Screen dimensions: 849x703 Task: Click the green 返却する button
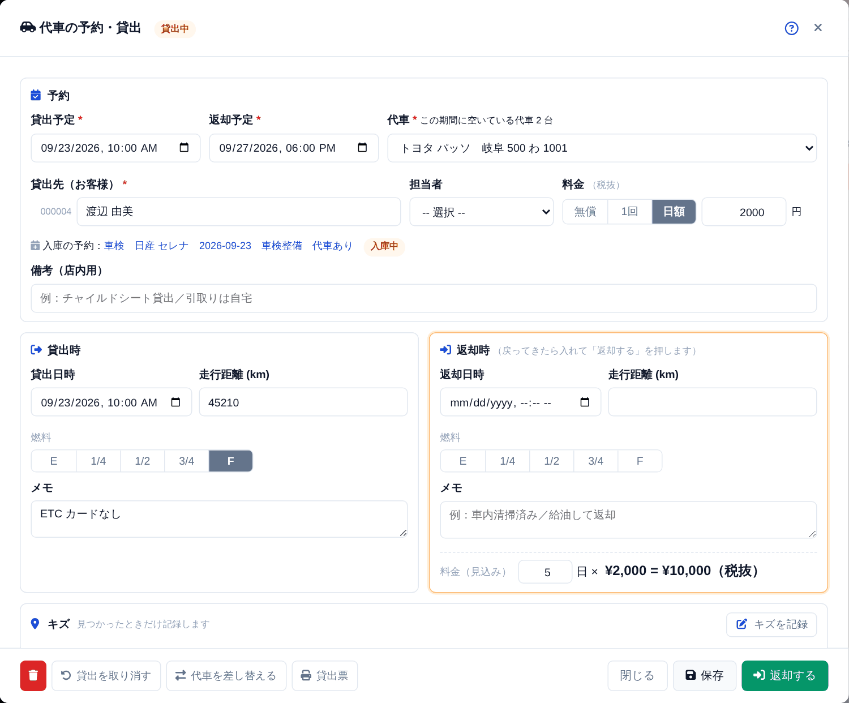(785, 676)
